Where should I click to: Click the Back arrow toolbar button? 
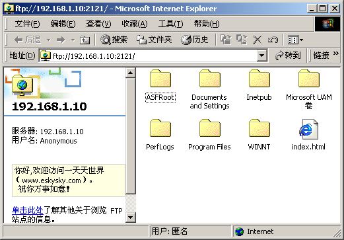[27, 40]
